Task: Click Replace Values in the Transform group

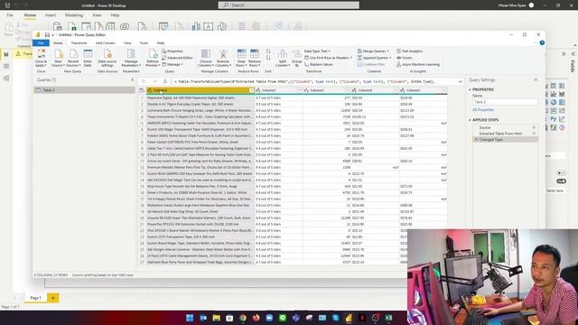Action: 319,64
